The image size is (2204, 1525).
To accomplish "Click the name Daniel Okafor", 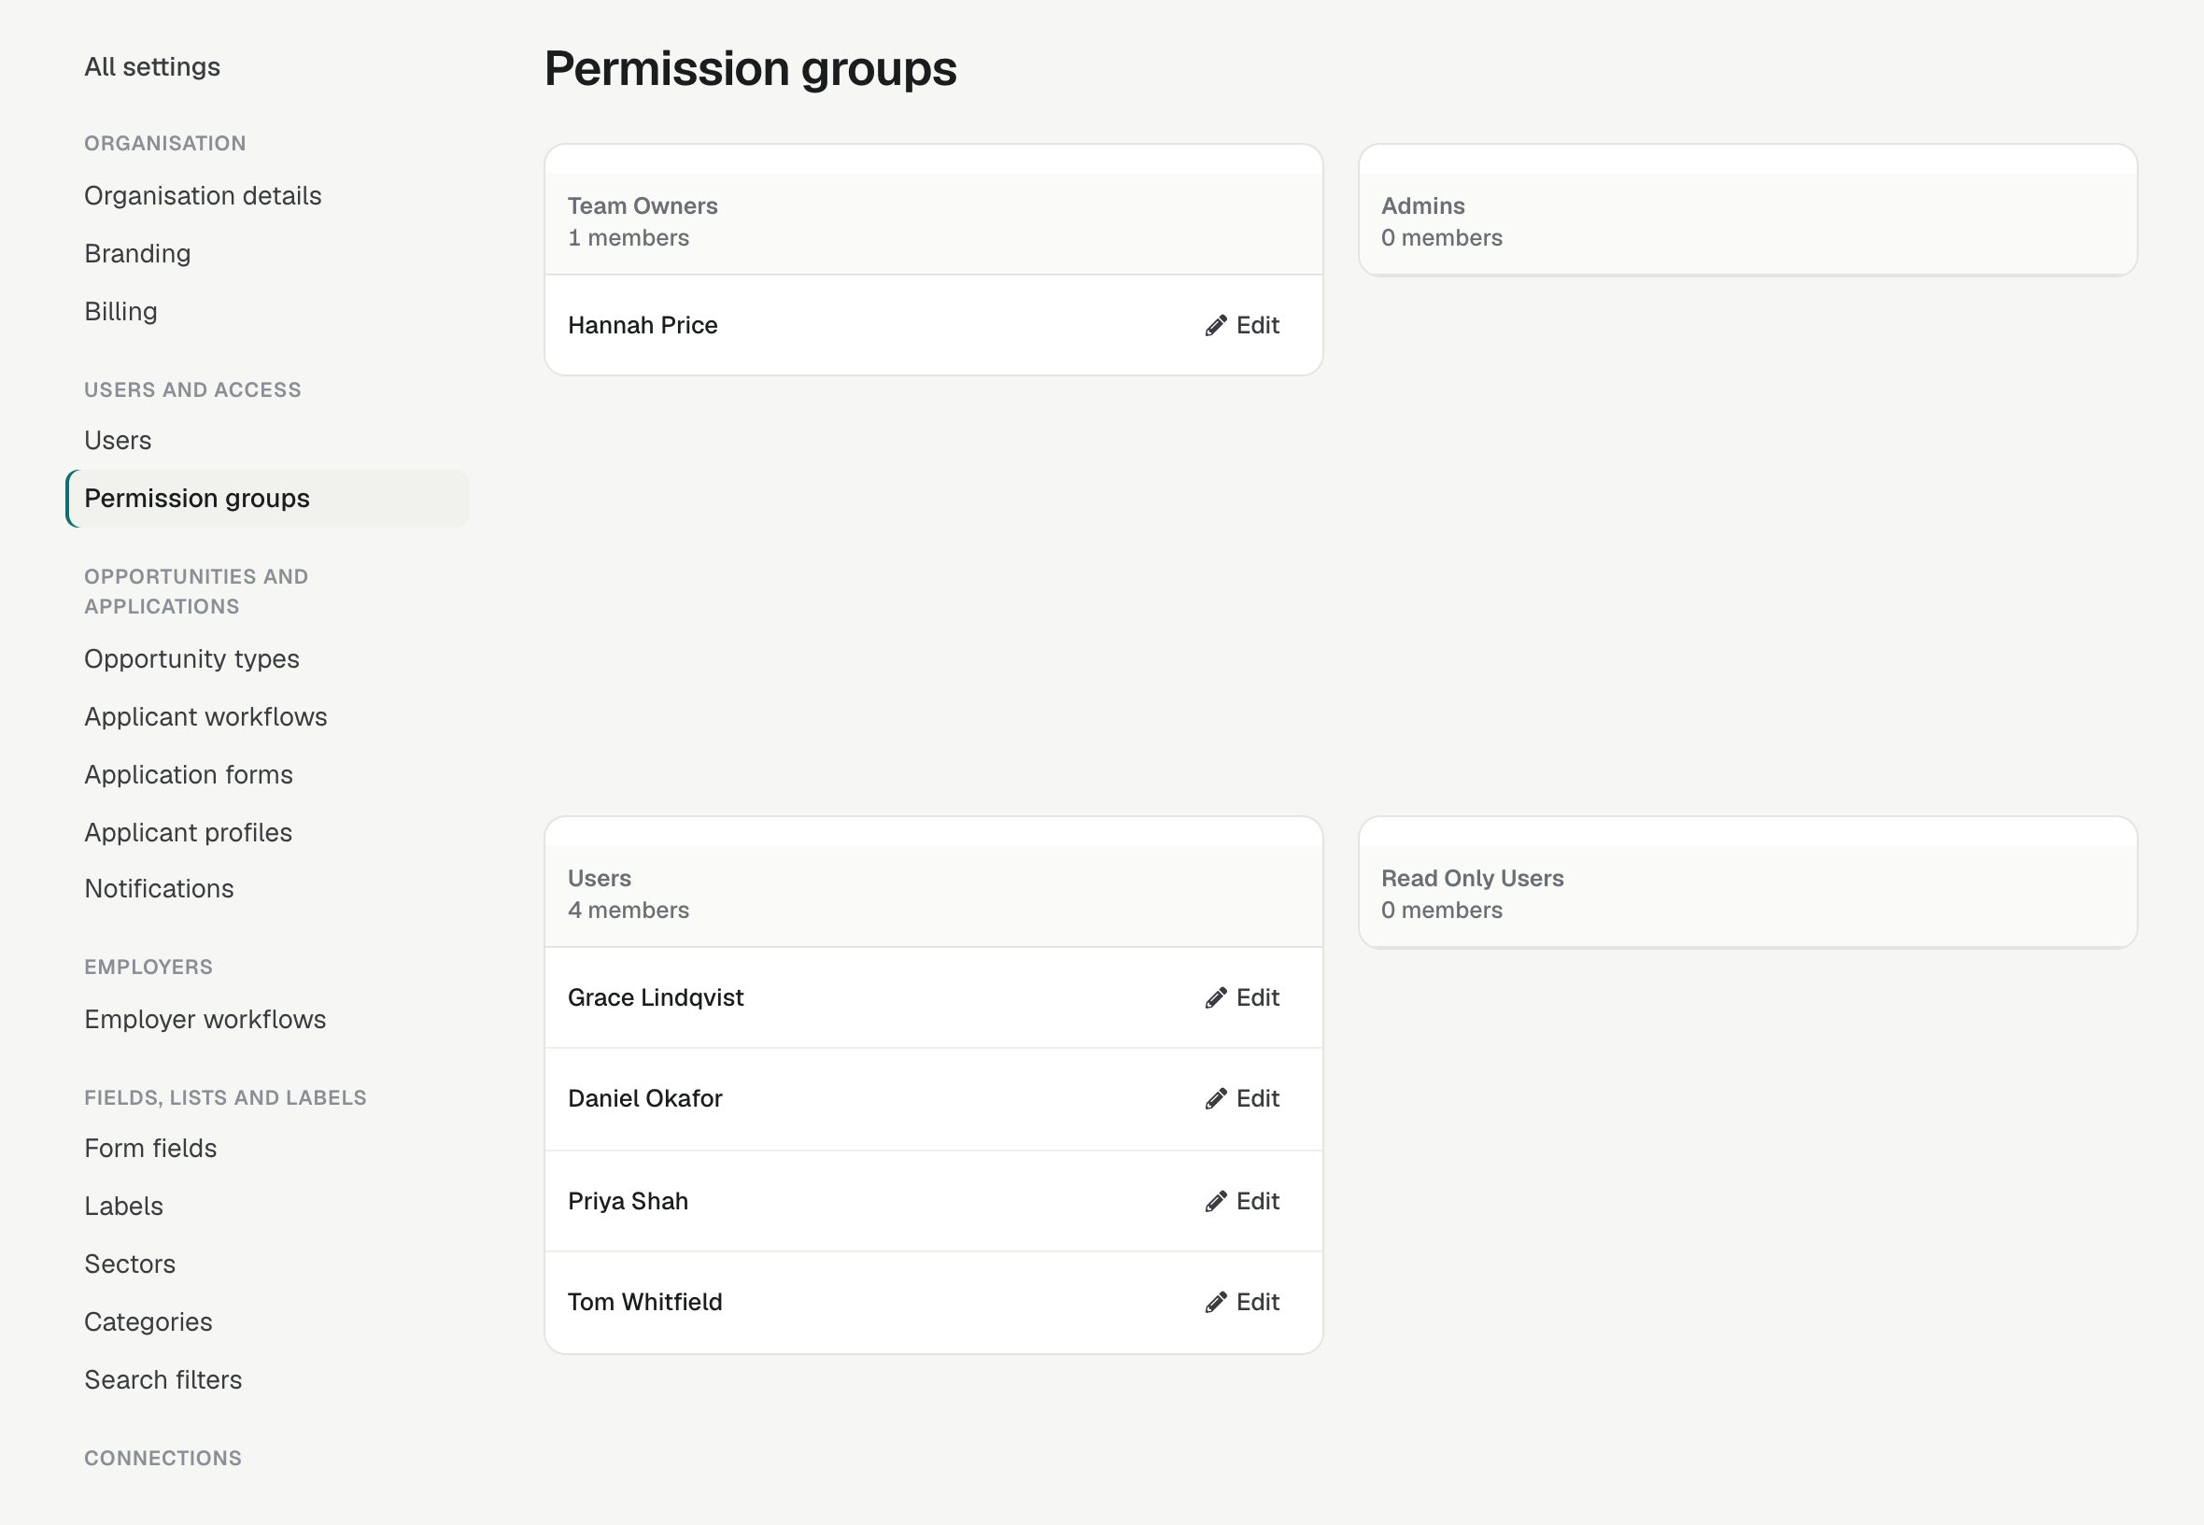I will tap(645, 1099).
